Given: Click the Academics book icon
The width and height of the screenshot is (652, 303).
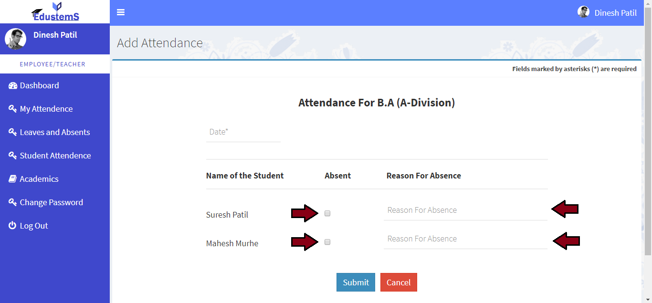Looking at the screenshot, I should [x=13, y=179].
